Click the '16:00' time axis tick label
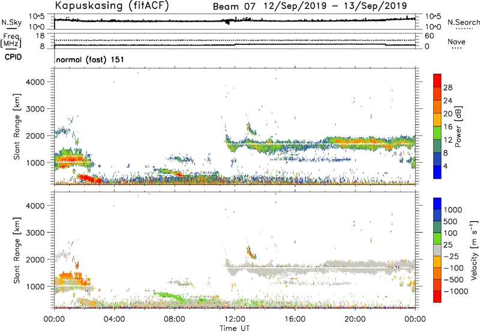Viewport: 480px width, 332px height. pos(295,319)
